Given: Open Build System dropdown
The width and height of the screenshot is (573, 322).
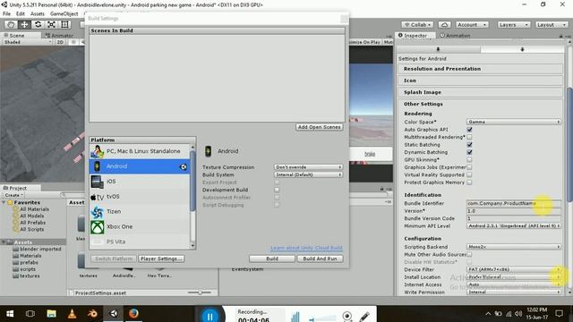Looking at the screenshot, I should (x=308, y=175).
